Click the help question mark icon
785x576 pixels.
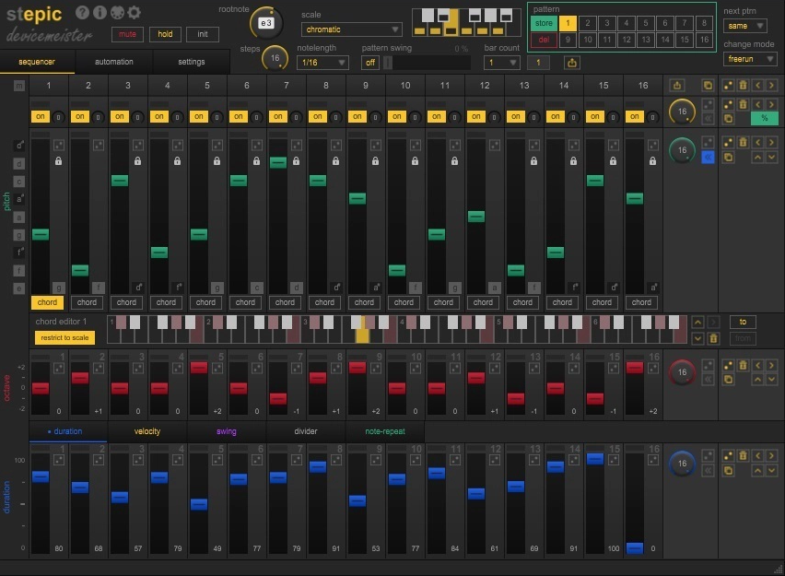coord(82,12)
